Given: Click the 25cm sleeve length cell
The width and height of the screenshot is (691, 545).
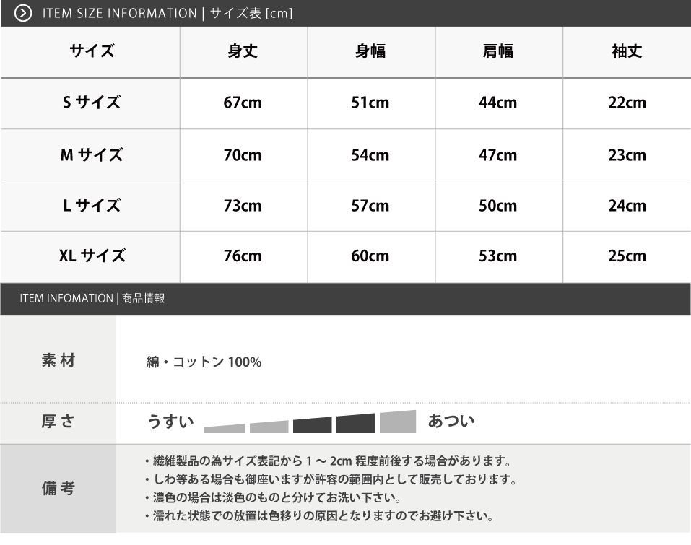Looking at the screenshot, I should 627,256.
